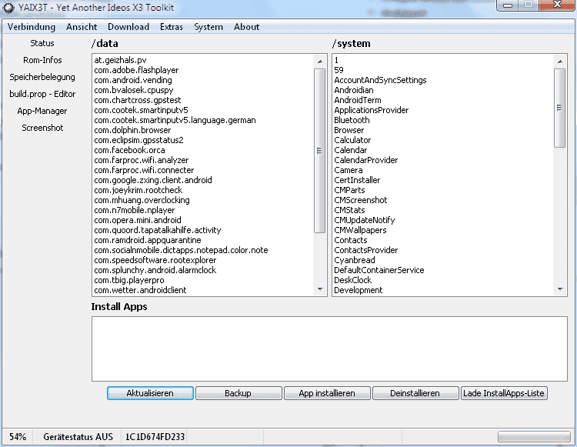
Task: Click the status bar progress bar
Action: pyautogui.click(x=534, y=437)
